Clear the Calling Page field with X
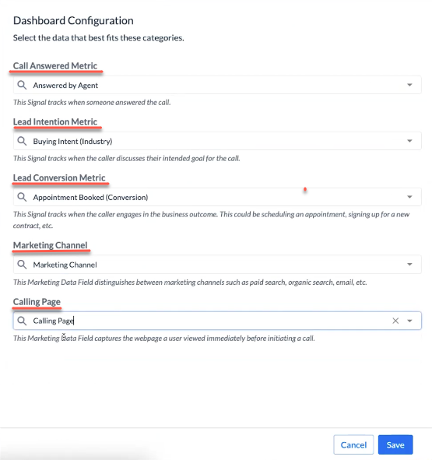The height and width of the screenshot is (460, 432). tap(395, 321)
